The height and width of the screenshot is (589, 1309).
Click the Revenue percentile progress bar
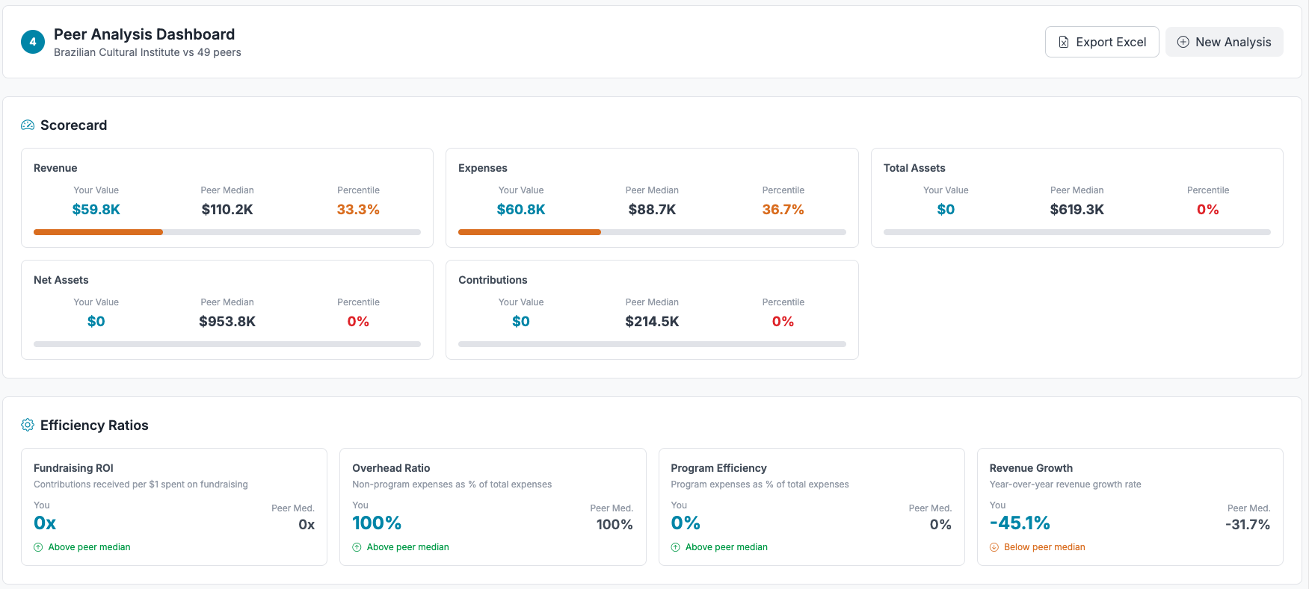227,232
